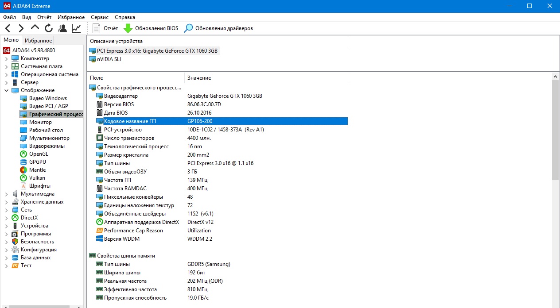Go up one level with the up arrow icon

click(35, 27)
